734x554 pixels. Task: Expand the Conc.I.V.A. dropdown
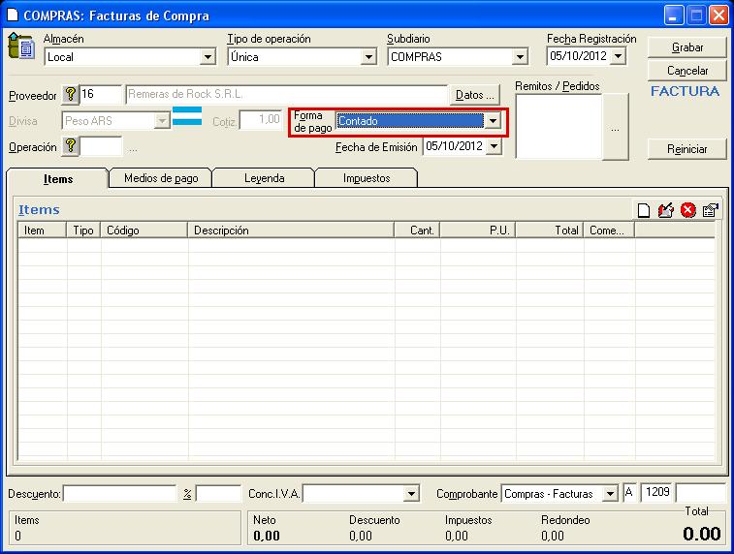(x=411, y=494)
